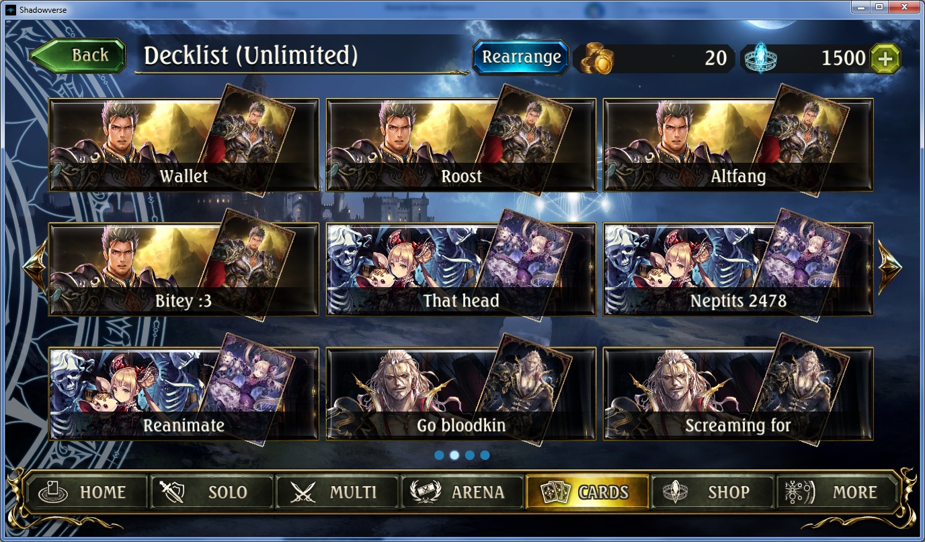Open MULTI battle mode in bottom bar
925x542 pixels.
tap(336, 492)
